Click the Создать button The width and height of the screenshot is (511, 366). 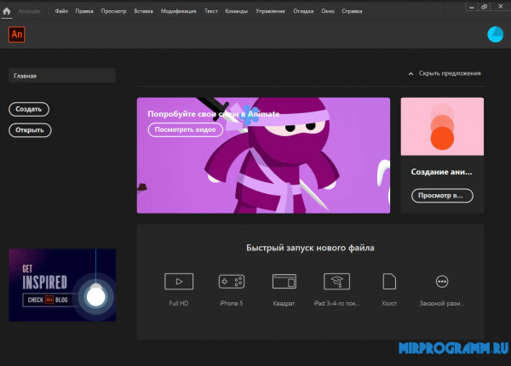[x=29, y=110]
